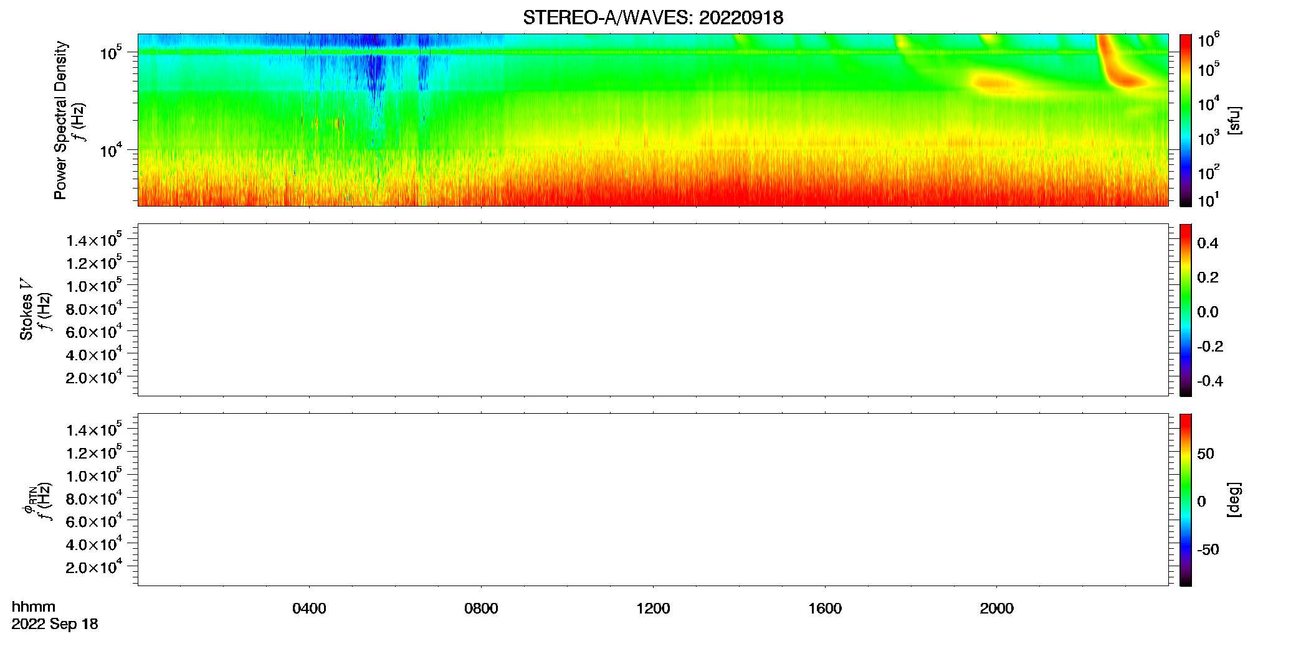Click the "1600" time tick label
This screenshot has width=1306, height=672.
click(825, 609)
